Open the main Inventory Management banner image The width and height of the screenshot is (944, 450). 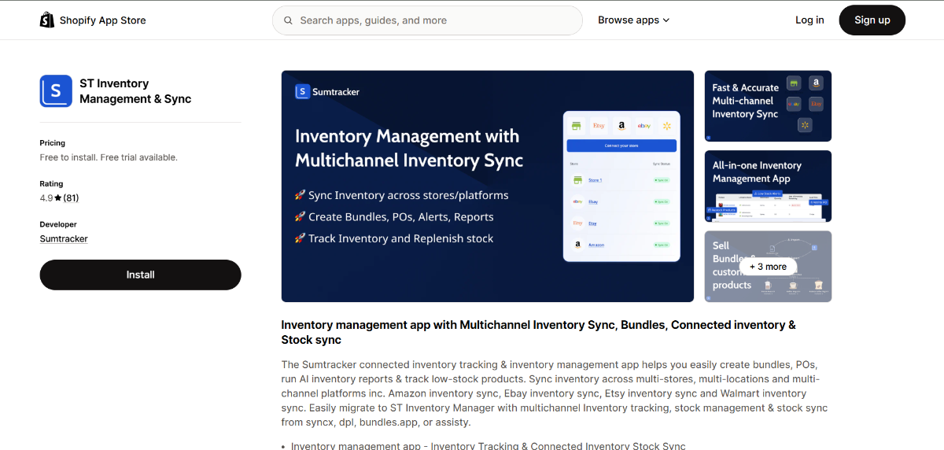[488, 186]
